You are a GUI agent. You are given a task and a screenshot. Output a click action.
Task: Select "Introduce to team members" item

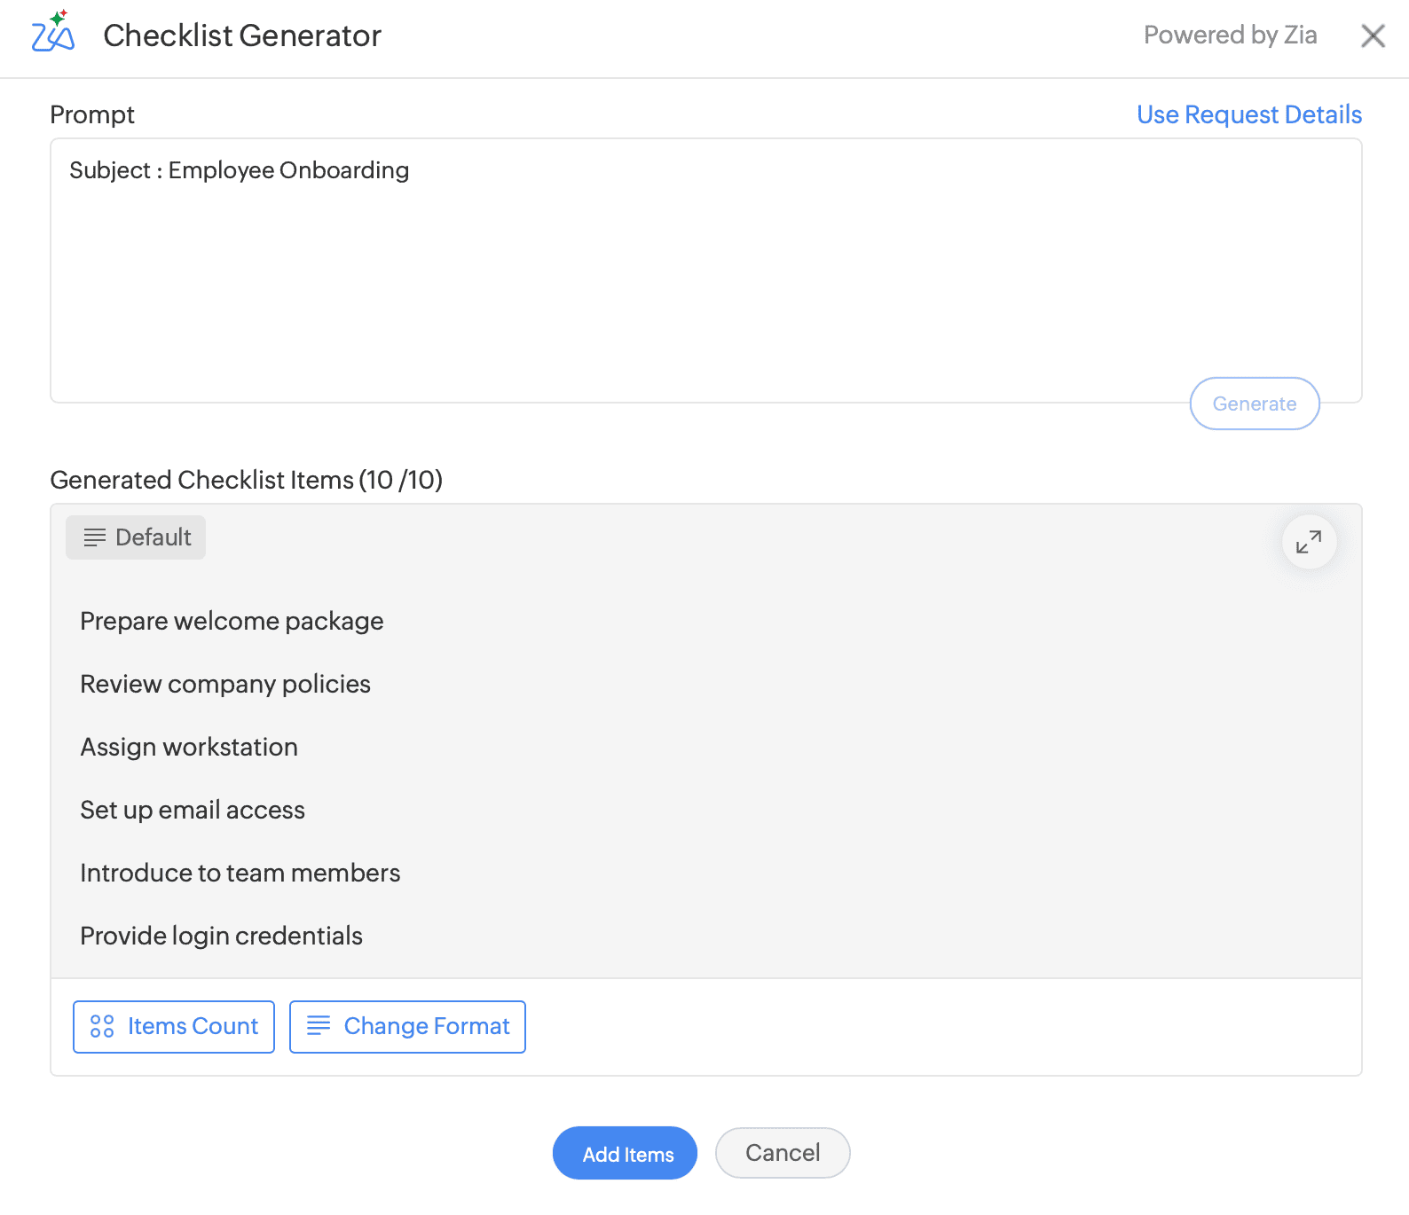(240, 873)
